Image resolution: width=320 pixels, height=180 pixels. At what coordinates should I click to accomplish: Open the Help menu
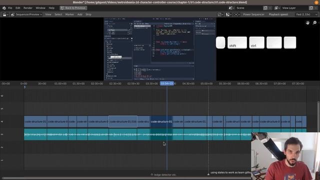[x=51, y=8]
